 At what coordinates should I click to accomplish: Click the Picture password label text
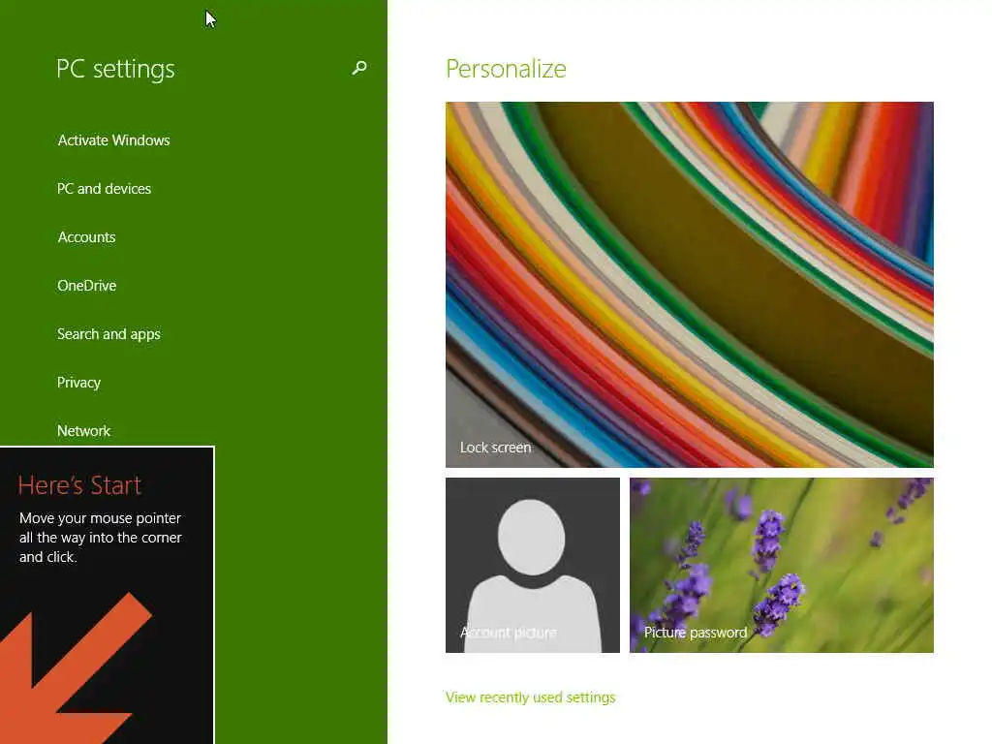pos(696,633)
